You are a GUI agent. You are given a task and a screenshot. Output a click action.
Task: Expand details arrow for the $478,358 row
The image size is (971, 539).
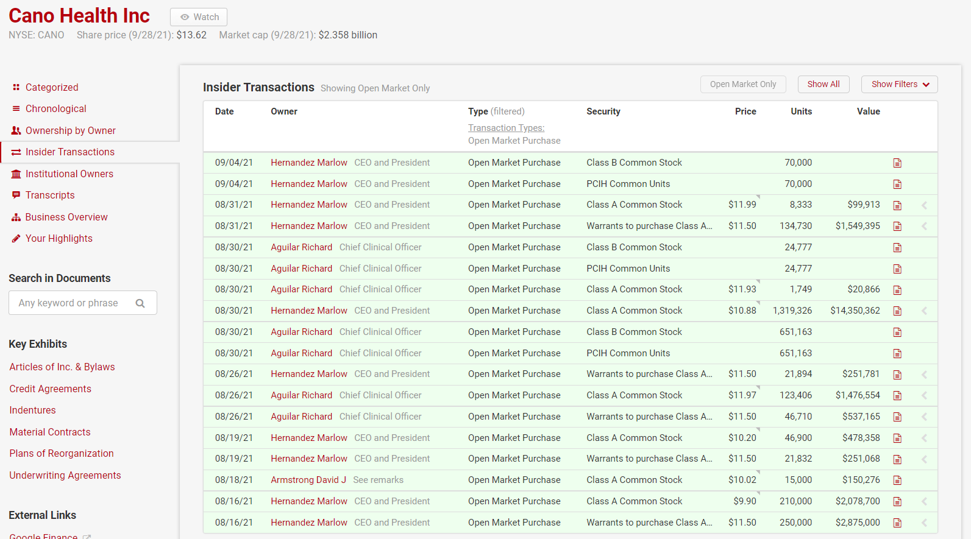click(x=924, y=438)
